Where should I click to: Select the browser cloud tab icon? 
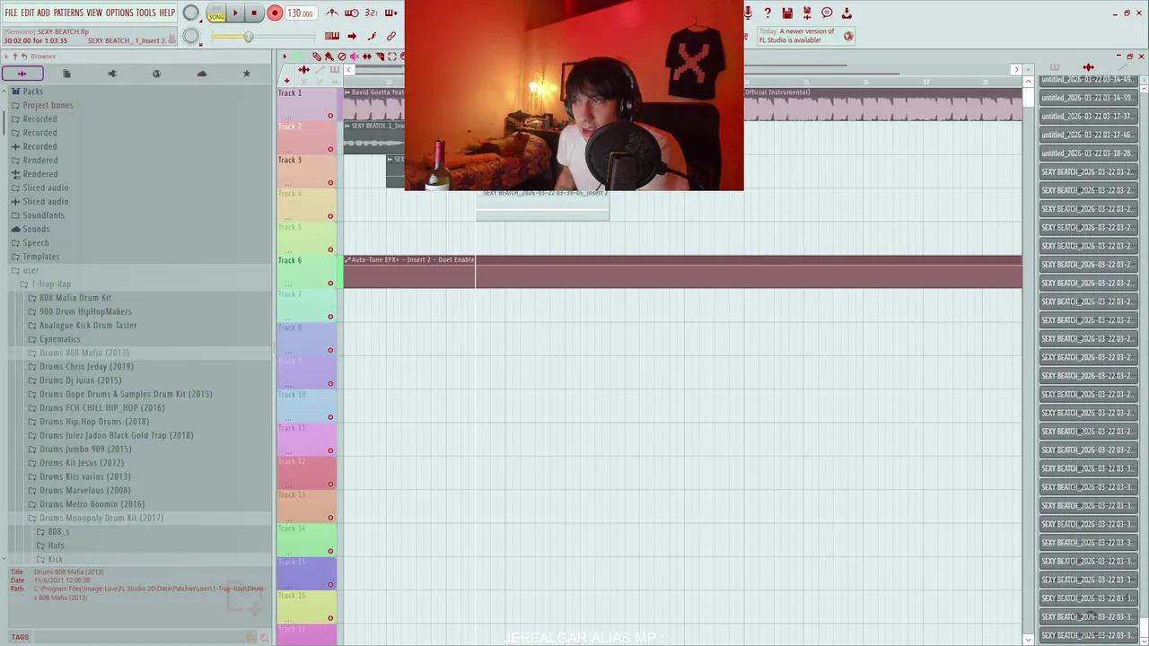point(202,74)
